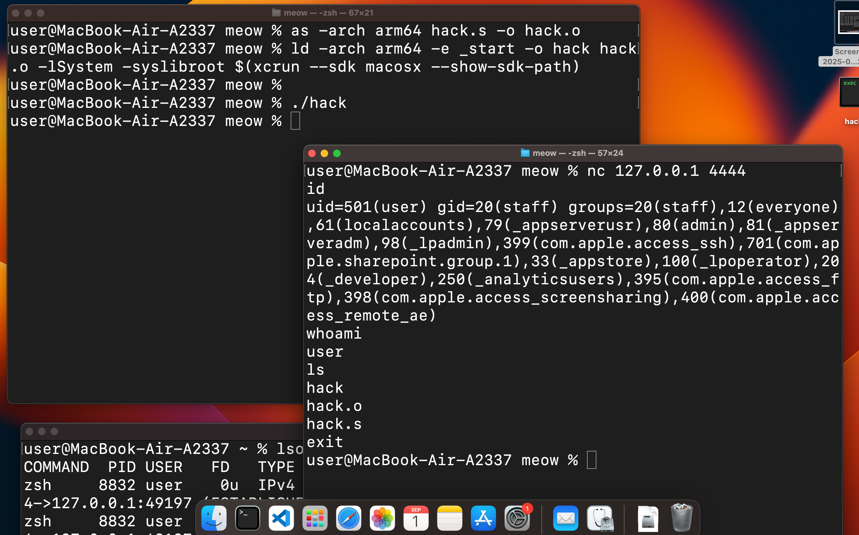Screen dimensions: 859x535
Task: Open Launchpad from the Dock
Action: click(315, 518)
